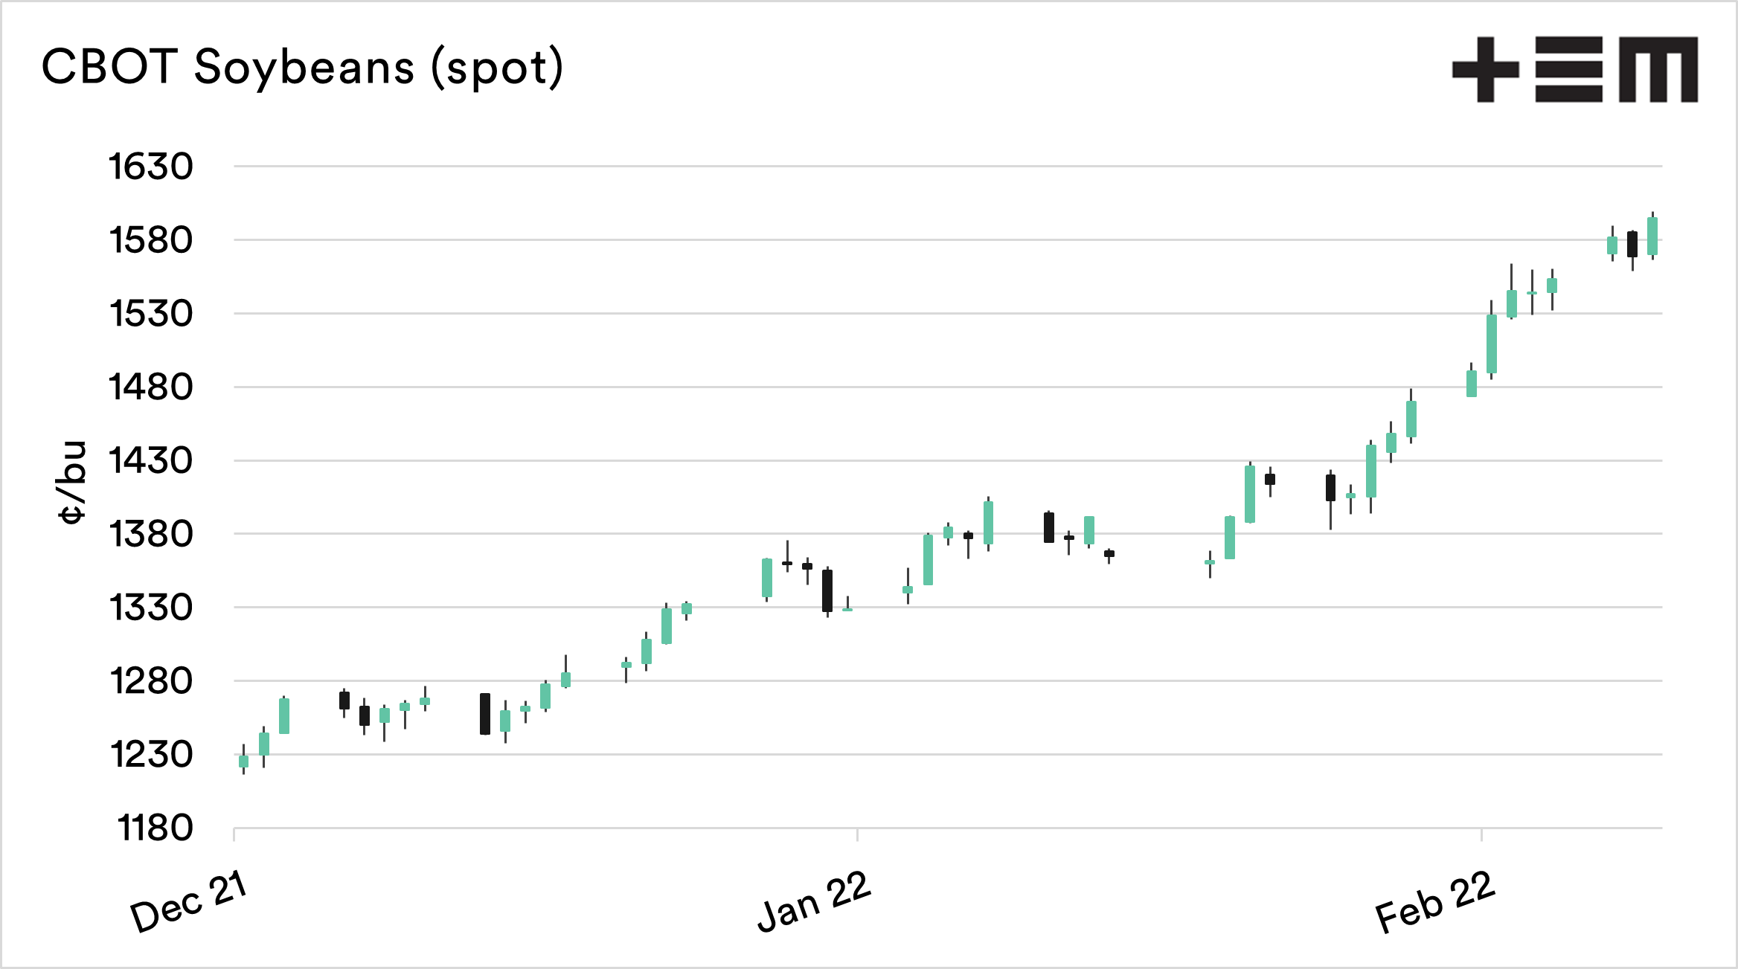This screenshot has width=1738, height=969.
Task: Click the three-bar E logo symbol
Action: 1569,69
